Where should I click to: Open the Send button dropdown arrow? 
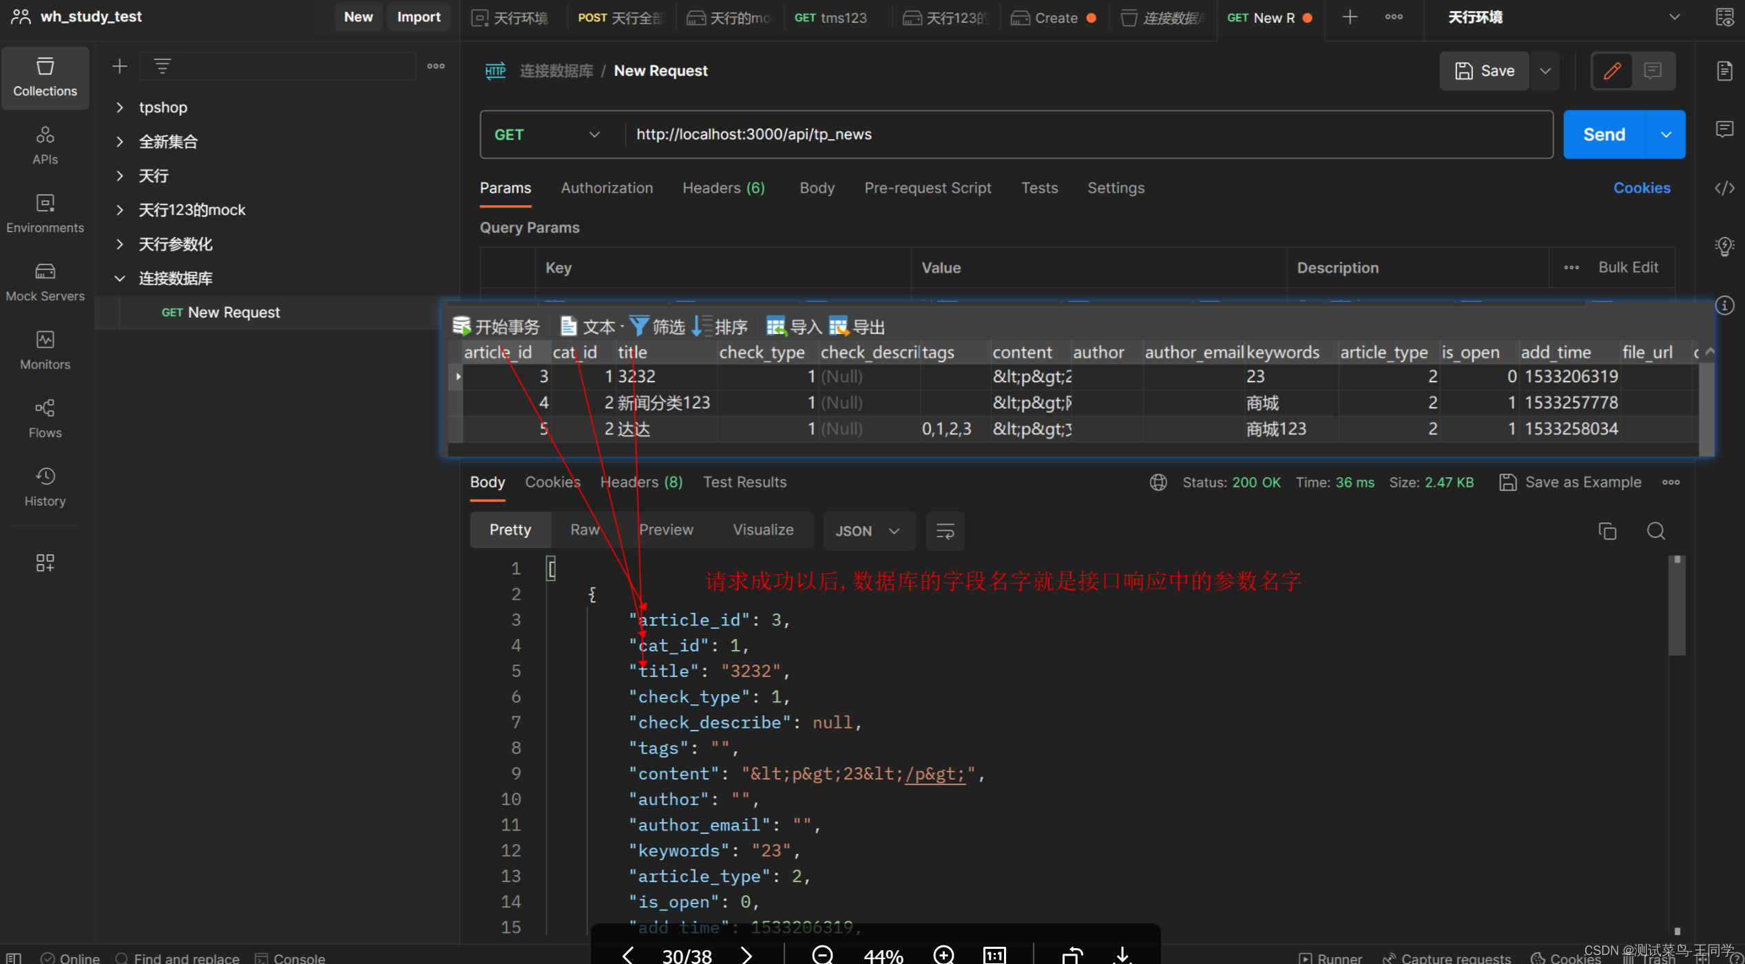[x=1666, y=134]
